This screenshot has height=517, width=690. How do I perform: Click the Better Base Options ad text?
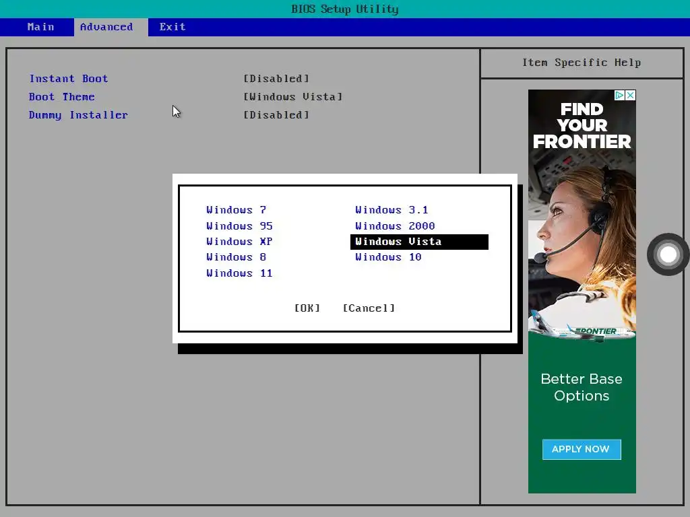[x=582, y=387]
